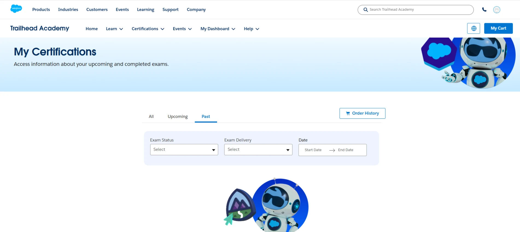
Task: Click the globe language selector icon
Action: (474, 28)
